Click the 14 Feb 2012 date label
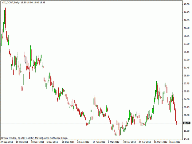The image size is (192, 144). click(x=99, y=142)
